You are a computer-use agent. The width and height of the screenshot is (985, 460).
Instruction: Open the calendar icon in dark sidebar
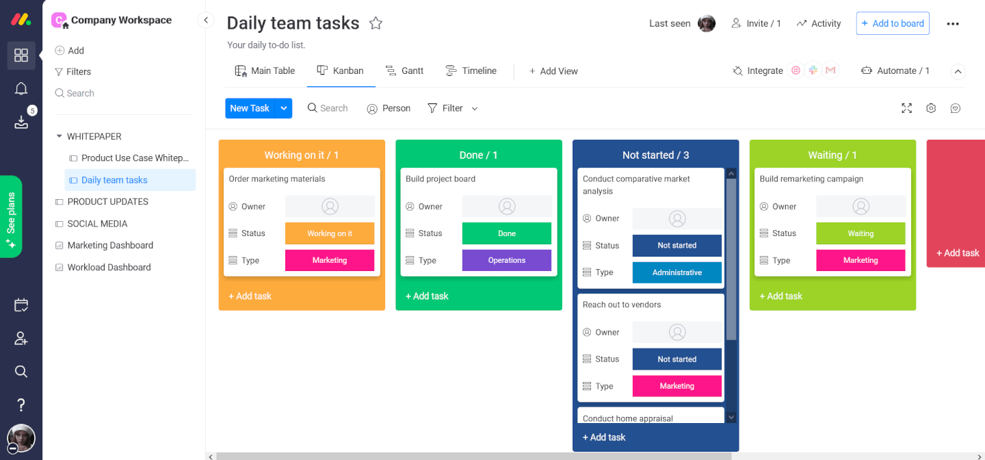tap(21, 305)
